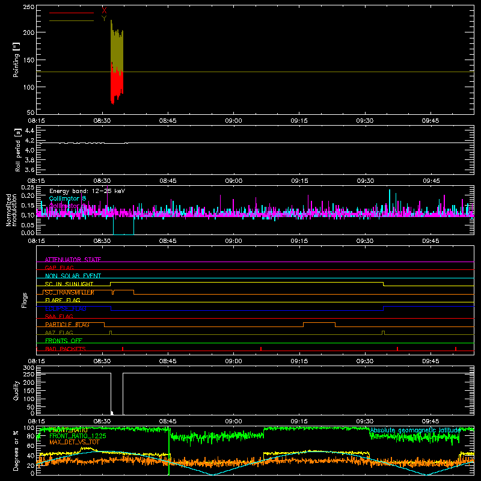Click the 250 tick on Pointing axis
This screenshot has height=481, width=481.
(x=28, y=7)
